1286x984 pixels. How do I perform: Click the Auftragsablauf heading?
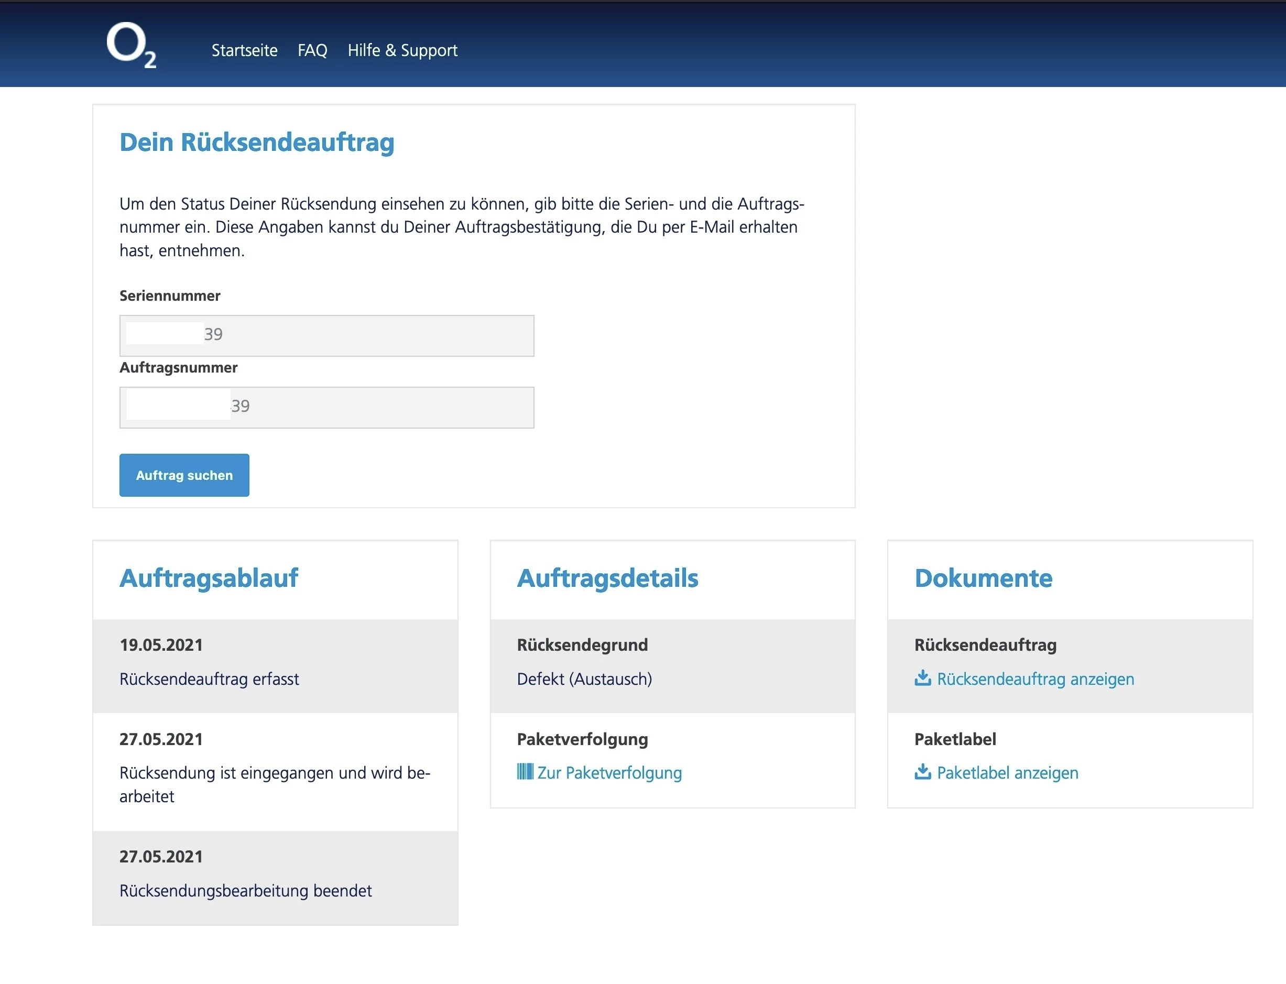click(x=209, y=578)
